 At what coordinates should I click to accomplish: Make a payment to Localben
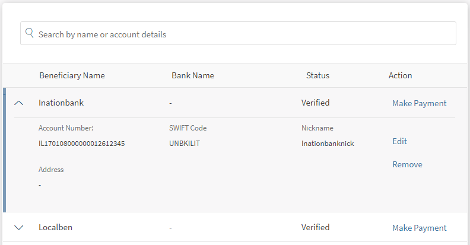pos(419,228)
